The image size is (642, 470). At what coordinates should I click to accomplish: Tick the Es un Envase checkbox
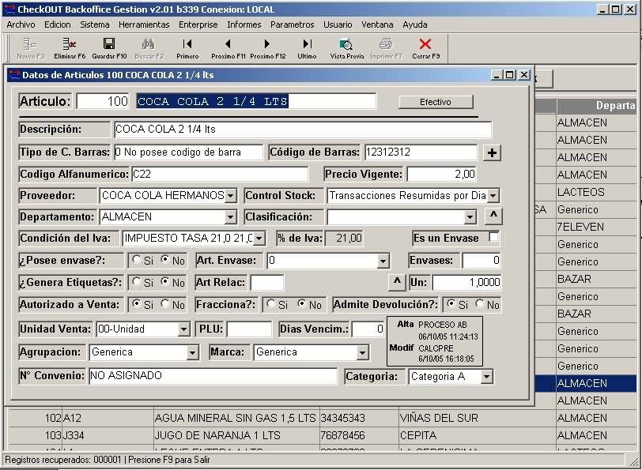tap(494, 237)
